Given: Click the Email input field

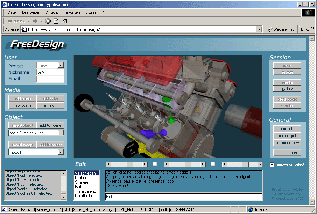Looking at the screenshot, I should tap(50, 79).
